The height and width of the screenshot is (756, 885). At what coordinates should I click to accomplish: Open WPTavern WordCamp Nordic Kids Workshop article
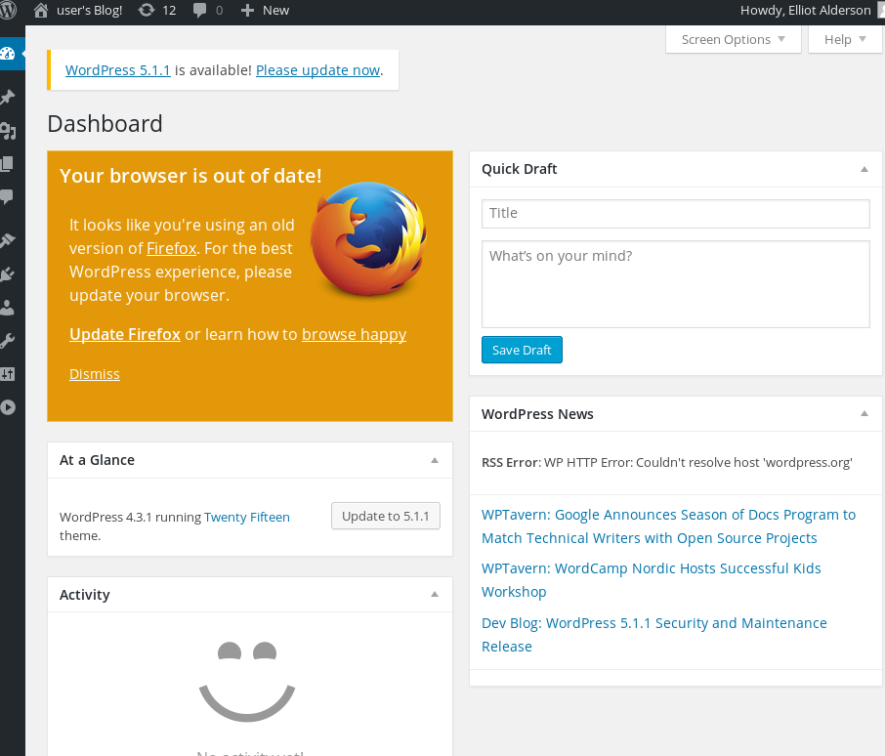tap(652, 580)
